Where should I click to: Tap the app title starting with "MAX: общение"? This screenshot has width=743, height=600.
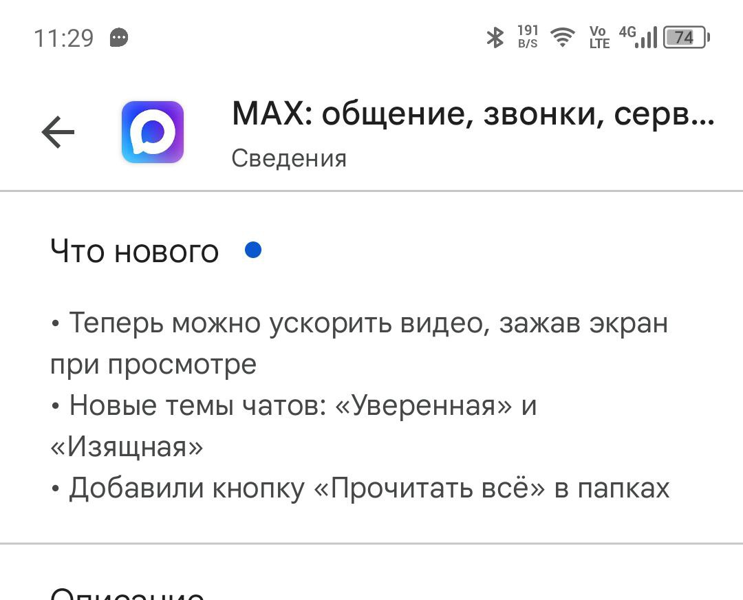[473, 114]
